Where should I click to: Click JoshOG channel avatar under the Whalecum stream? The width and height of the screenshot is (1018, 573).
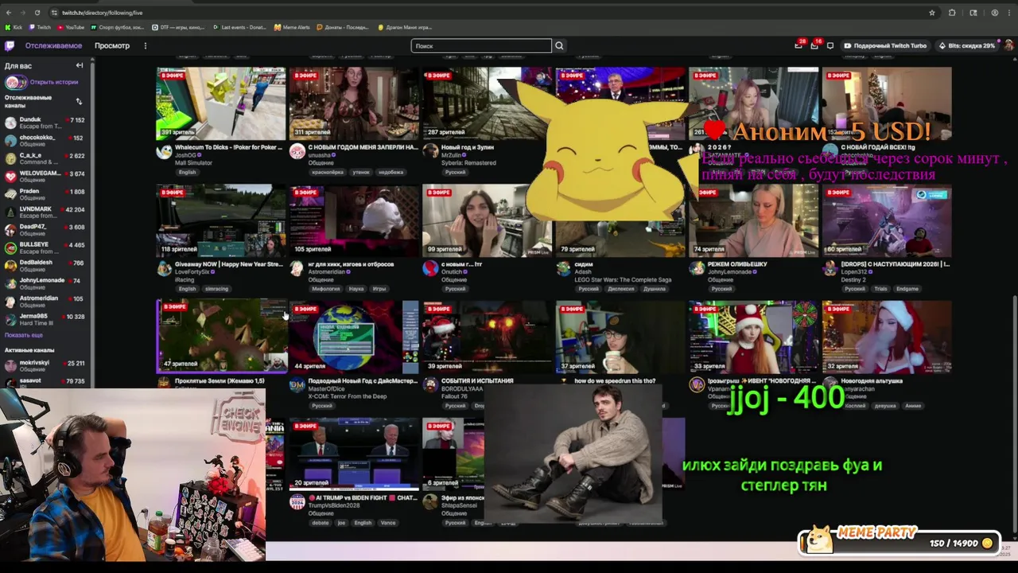164,151
